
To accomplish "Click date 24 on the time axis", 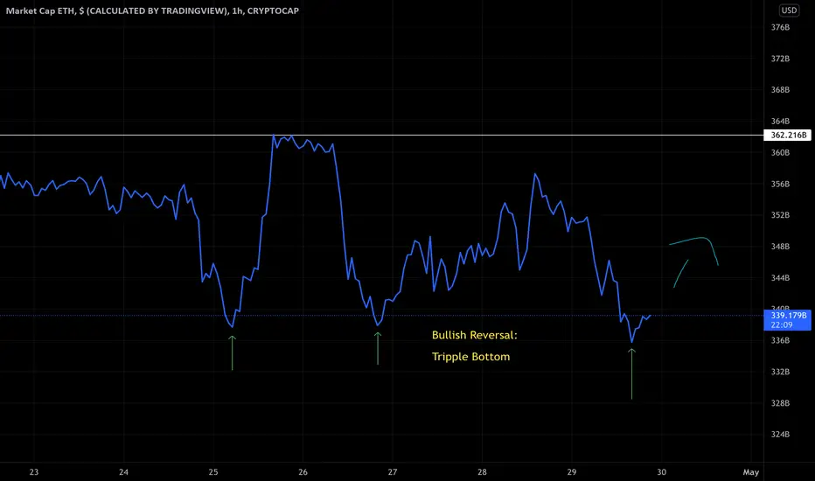I will click(123, 472).
